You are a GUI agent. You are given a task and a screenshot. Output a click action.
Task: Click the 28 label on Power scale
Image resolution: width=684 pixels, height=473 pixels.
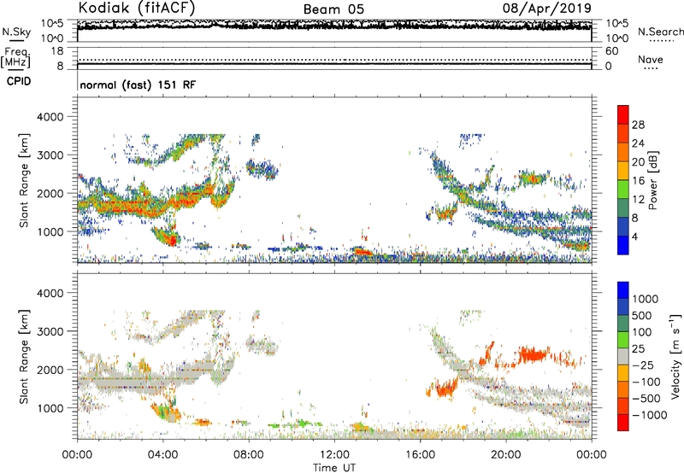(x=638, y=125)
